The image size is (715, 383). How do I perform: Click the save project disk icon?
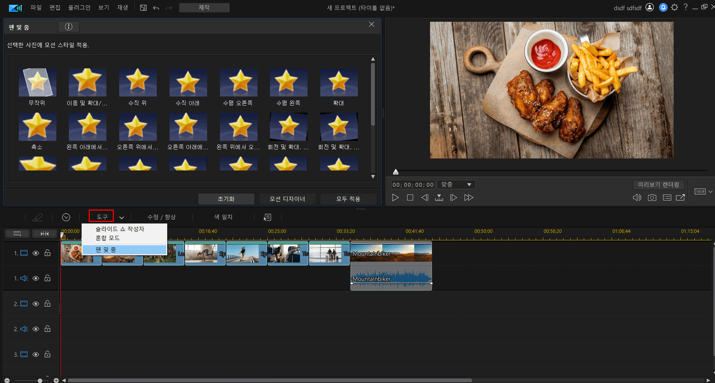coord(143,8)
